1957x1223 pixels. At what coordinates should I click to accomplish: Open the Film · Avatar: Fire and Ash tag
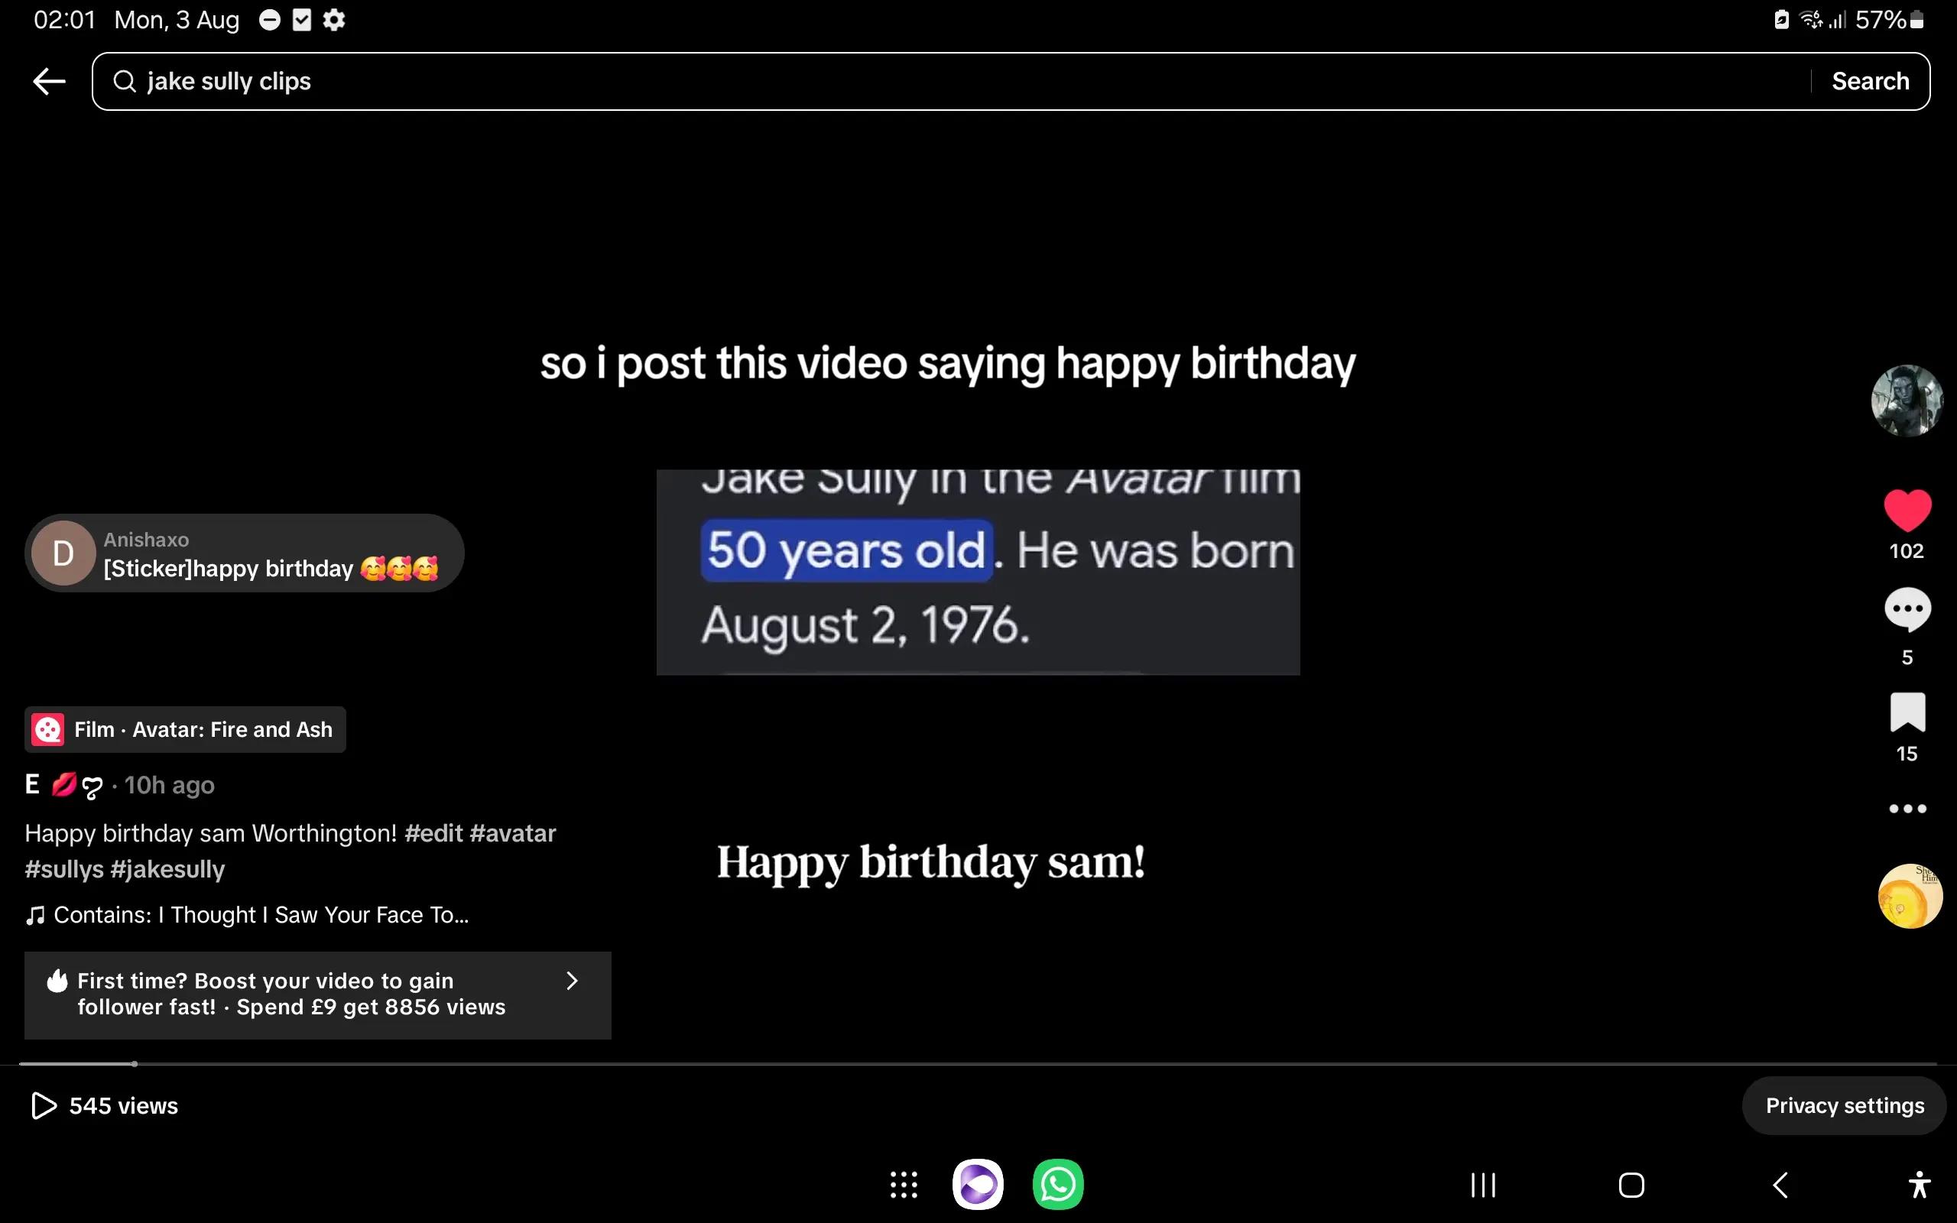click(x=185, y=729)
